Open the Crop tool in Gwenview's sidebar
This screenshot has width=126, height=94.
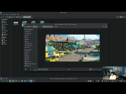point(27,42)
